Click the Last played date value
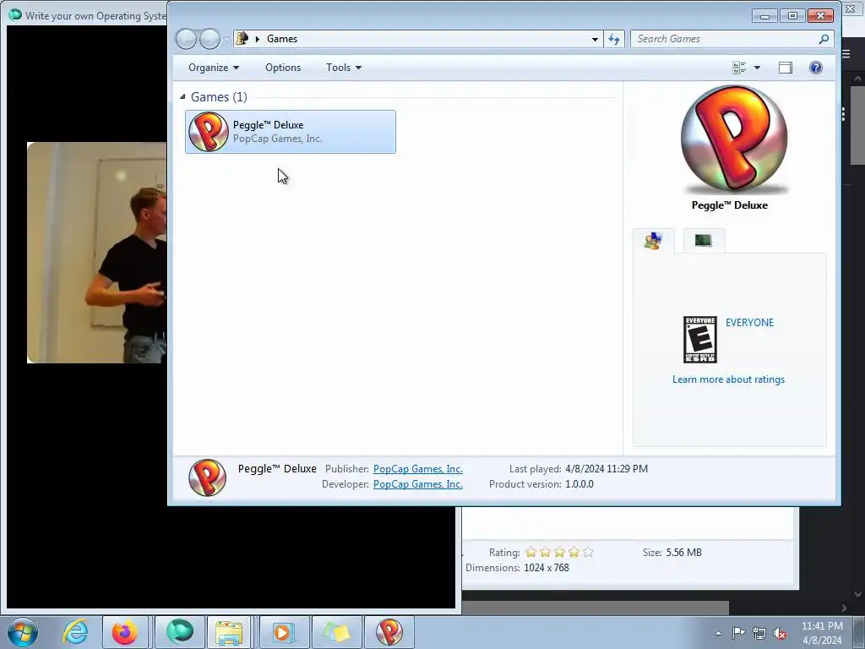The height and width of the screenshot is (649, 865). point(607,468)
